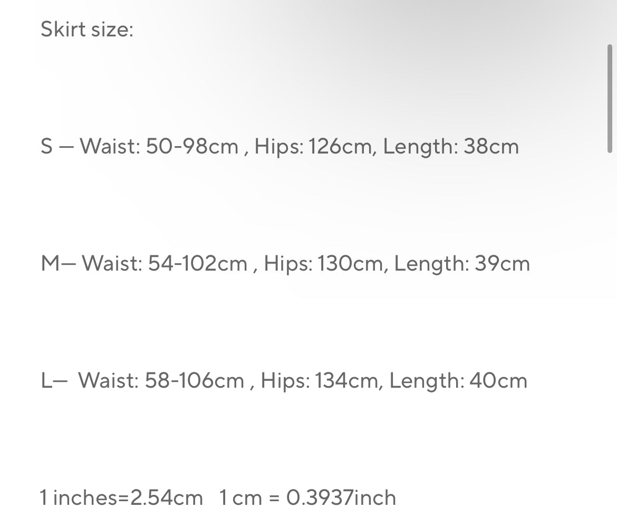617x508 pixels.
Task: Select the size L label
Action: pos(46,381)
